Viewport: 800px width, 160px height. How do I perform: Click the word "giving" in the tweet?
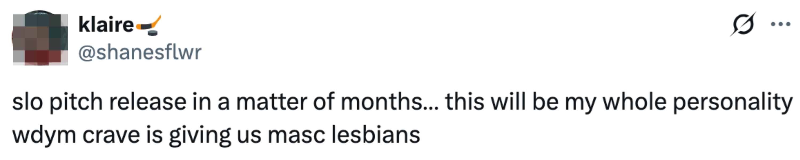click(200, 135)
